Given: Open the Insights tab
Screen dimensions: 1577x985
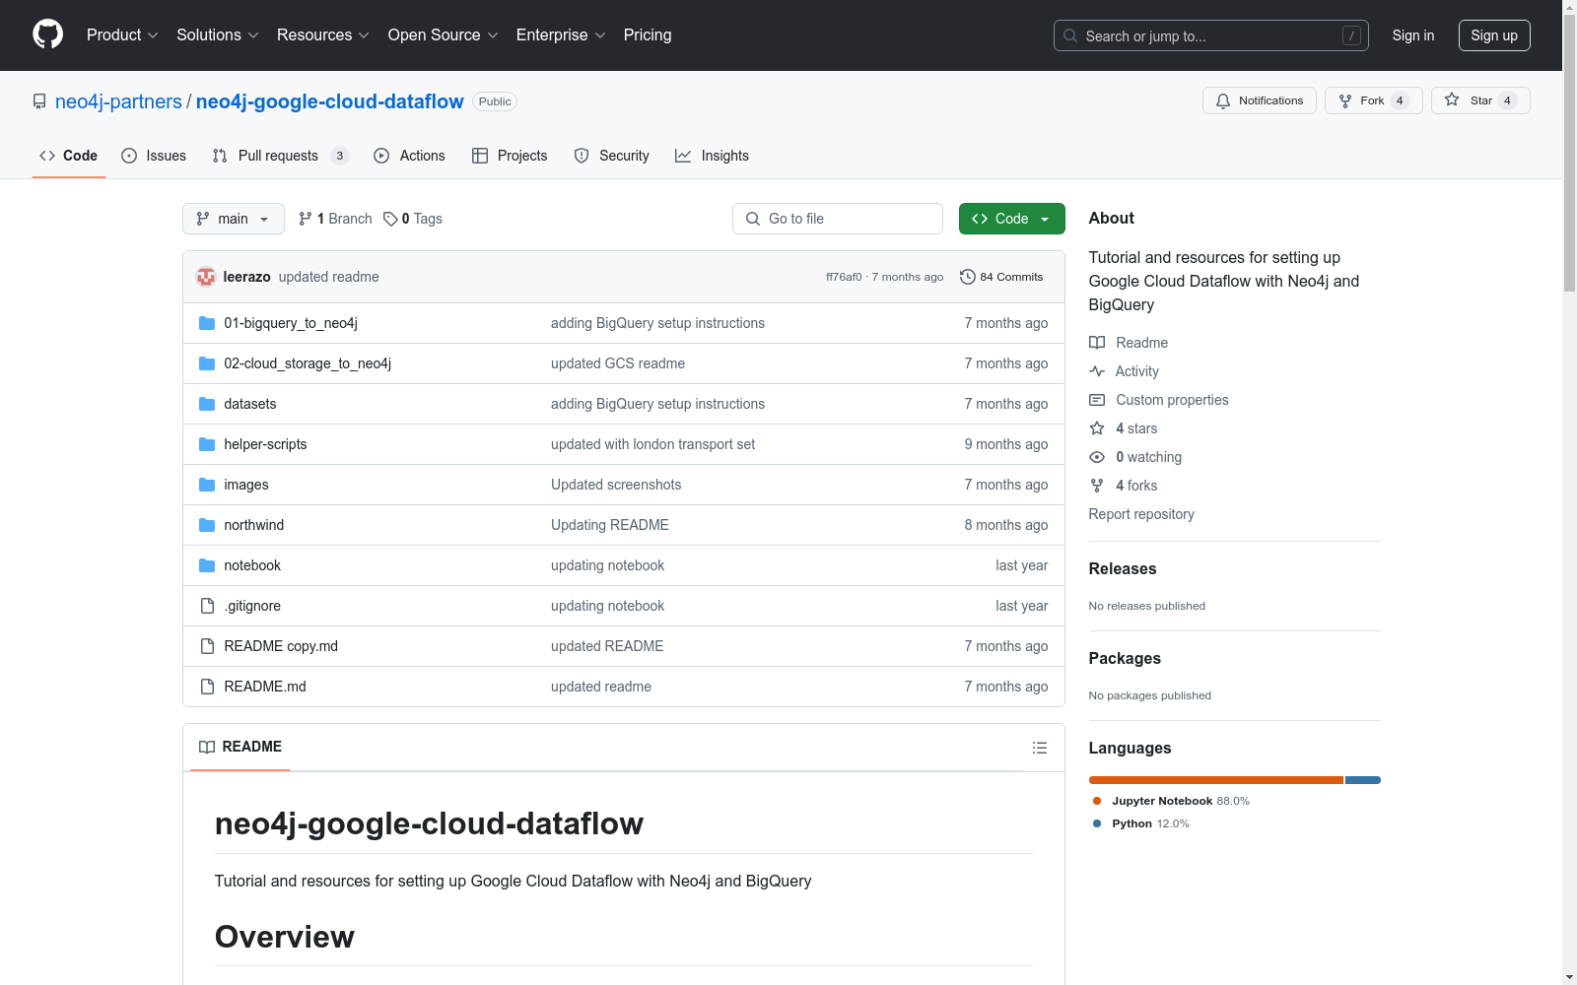Looking at the screenshot, I should click(x=712, y=156).
